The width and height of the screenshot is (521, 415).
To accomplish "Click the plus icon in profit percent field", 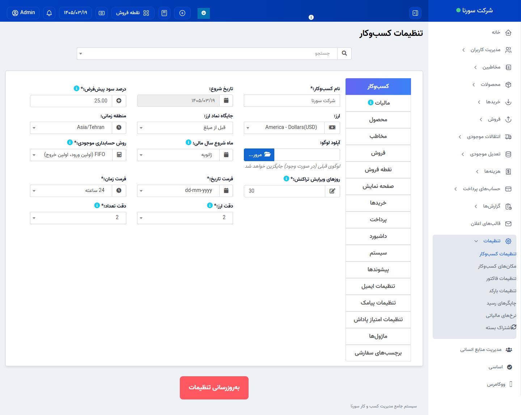I will 119,101.
